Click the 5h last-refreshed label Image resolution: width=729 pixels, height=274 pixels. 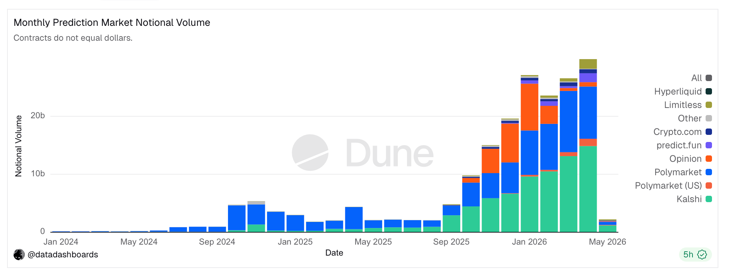pyautogui.click(x=688, y=255)
